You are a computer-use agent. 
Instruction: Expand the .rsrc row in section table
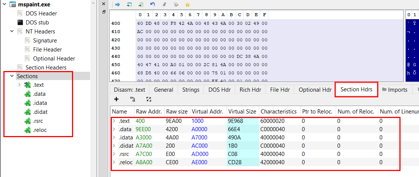tap(114, 154)
